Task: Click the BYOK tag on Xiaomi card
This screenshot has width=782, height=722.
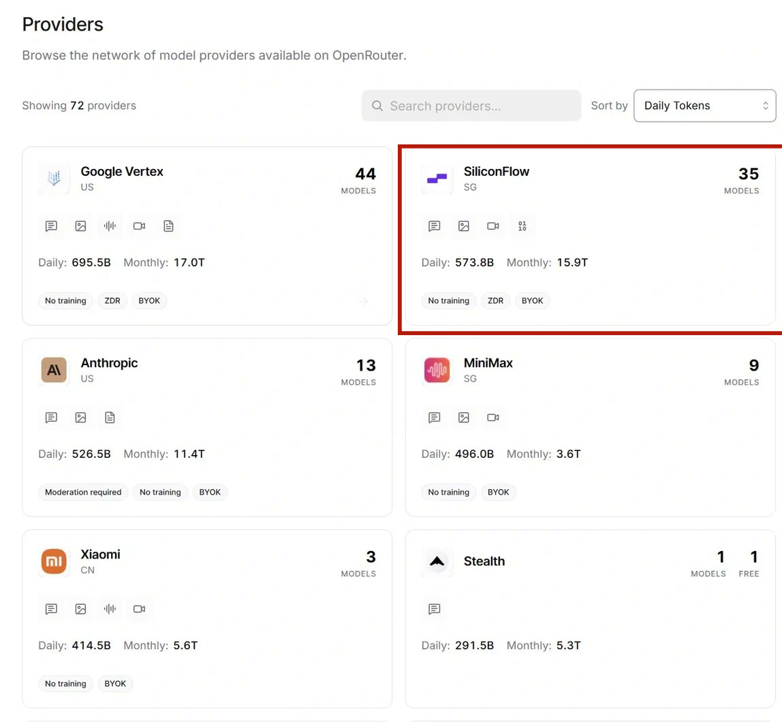Action: [x=115, y=684]
